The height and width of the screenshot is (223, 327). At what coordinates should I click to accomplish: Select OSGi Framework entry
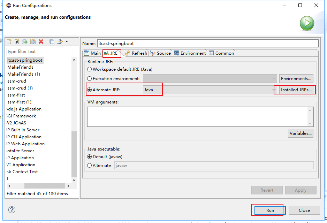[x=21, y=116]
